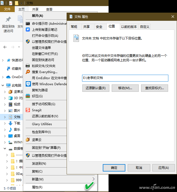Expand the 此电脑 tree node
Viewport: 177px width, 192px height.
click(x=3, y=85)
